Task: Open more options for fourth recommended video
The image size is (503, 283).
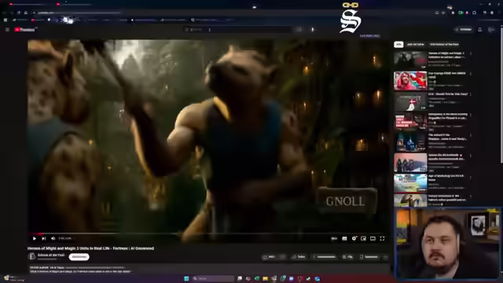Action: 471,115
